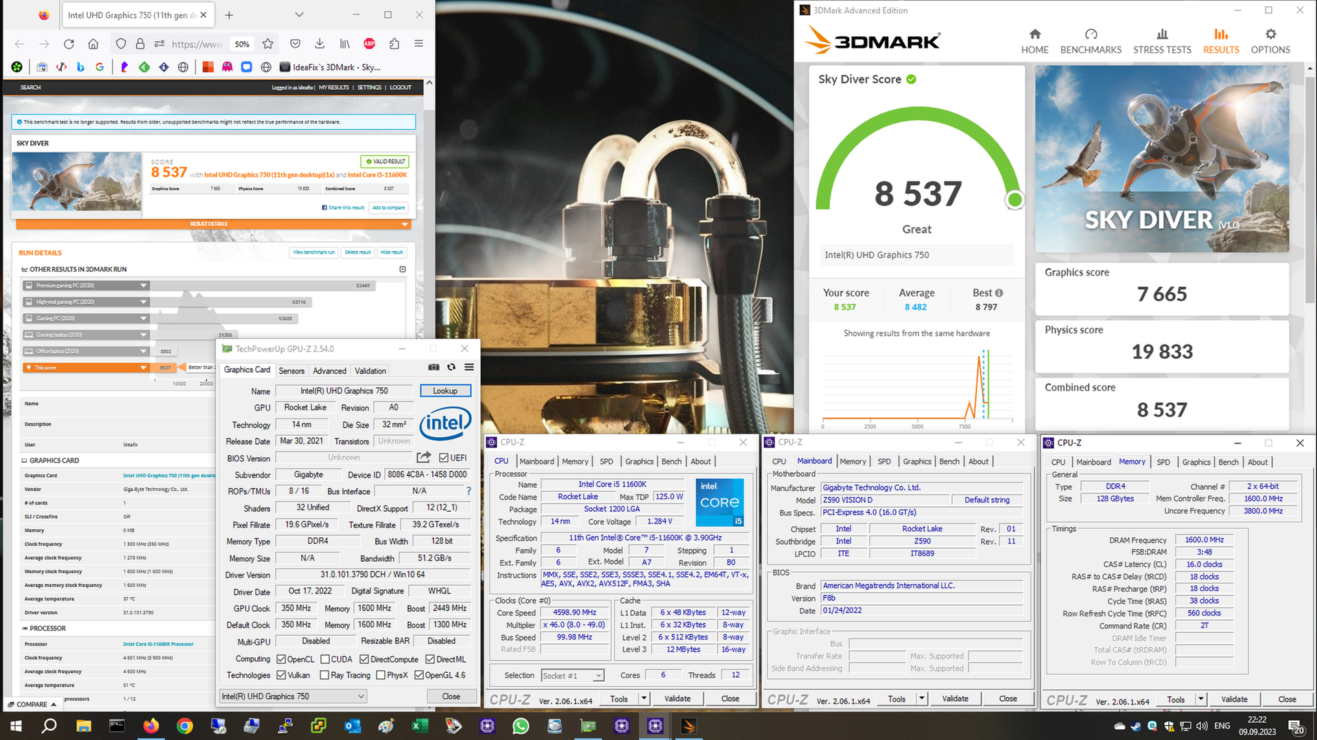Bookmark page with star icon
The height and width of the screenshot is (740, 1317).
point(268,44)
